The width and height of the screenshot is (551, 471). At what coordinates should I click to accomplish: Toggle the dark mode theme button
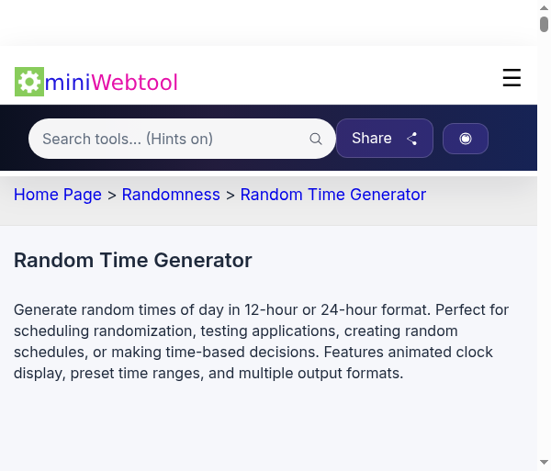tap(466, 139)
